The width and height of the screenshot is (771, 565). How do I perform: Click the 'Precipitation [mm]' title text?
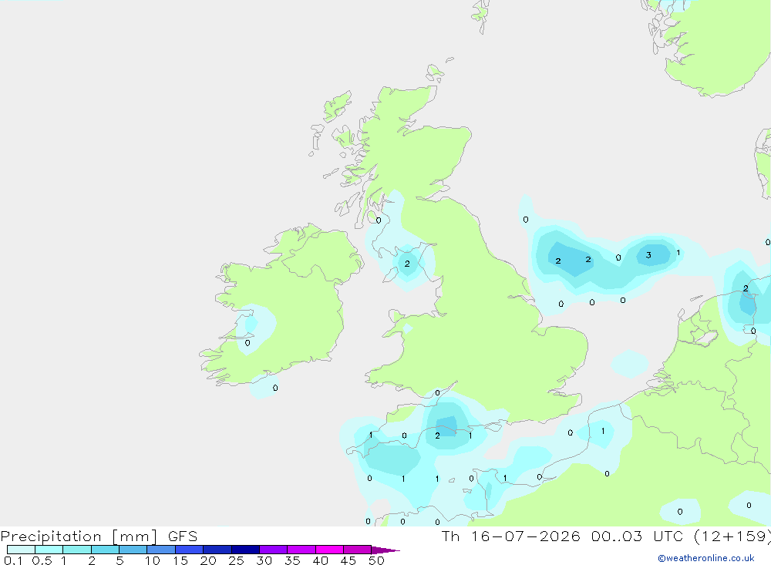pos(79,536)
